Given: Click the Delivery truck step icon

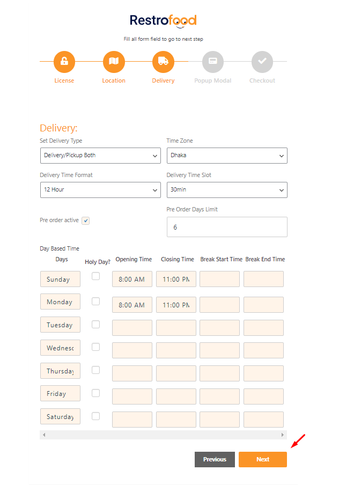Looking at the screenshot, I should coord(163,62).
